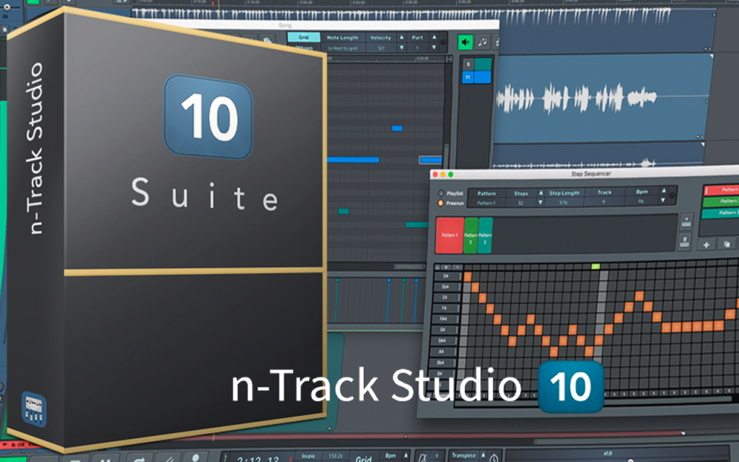This screenshot has width=739, height=462.
Task: Increase Steps with the up arrow
Action: [541, 193]
